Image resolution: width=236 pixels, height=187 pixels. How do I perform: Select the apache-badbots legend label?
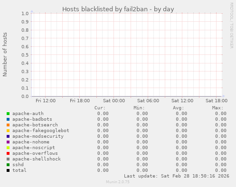coord(32,119)
